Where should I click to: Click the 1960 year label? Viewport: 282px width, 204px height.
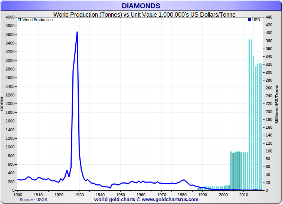coord(141,195)
